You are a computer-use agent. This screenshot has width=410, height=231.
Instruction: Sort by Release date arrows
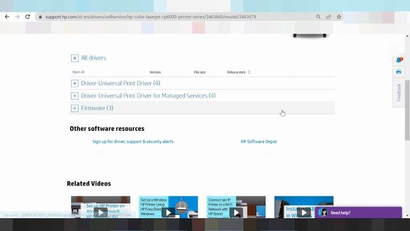point(249,72)
